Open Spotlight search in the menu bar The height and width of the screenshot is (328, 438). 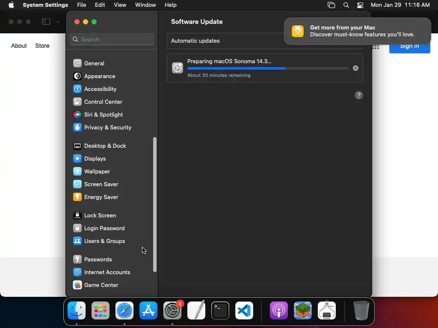346,5
